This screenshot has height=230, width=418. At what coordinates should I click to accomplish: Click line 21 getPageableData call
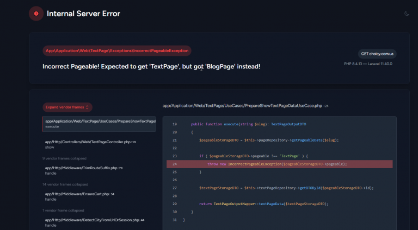tap(269, 140)
